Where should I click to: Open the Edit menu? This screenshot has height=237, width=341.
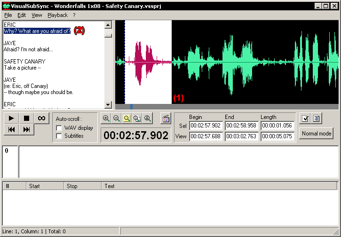click(22, 15)
